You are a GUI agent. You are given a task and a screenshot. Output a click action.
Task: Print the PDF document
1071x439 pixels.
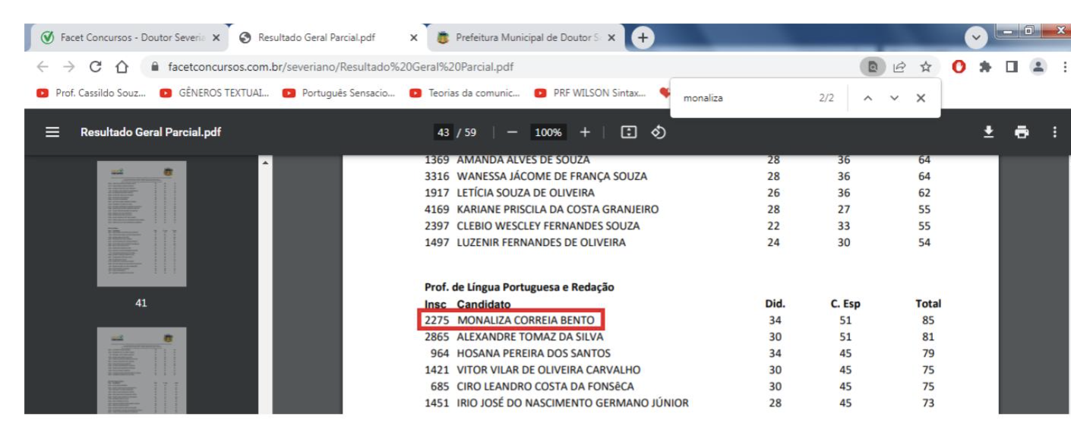1022,132
